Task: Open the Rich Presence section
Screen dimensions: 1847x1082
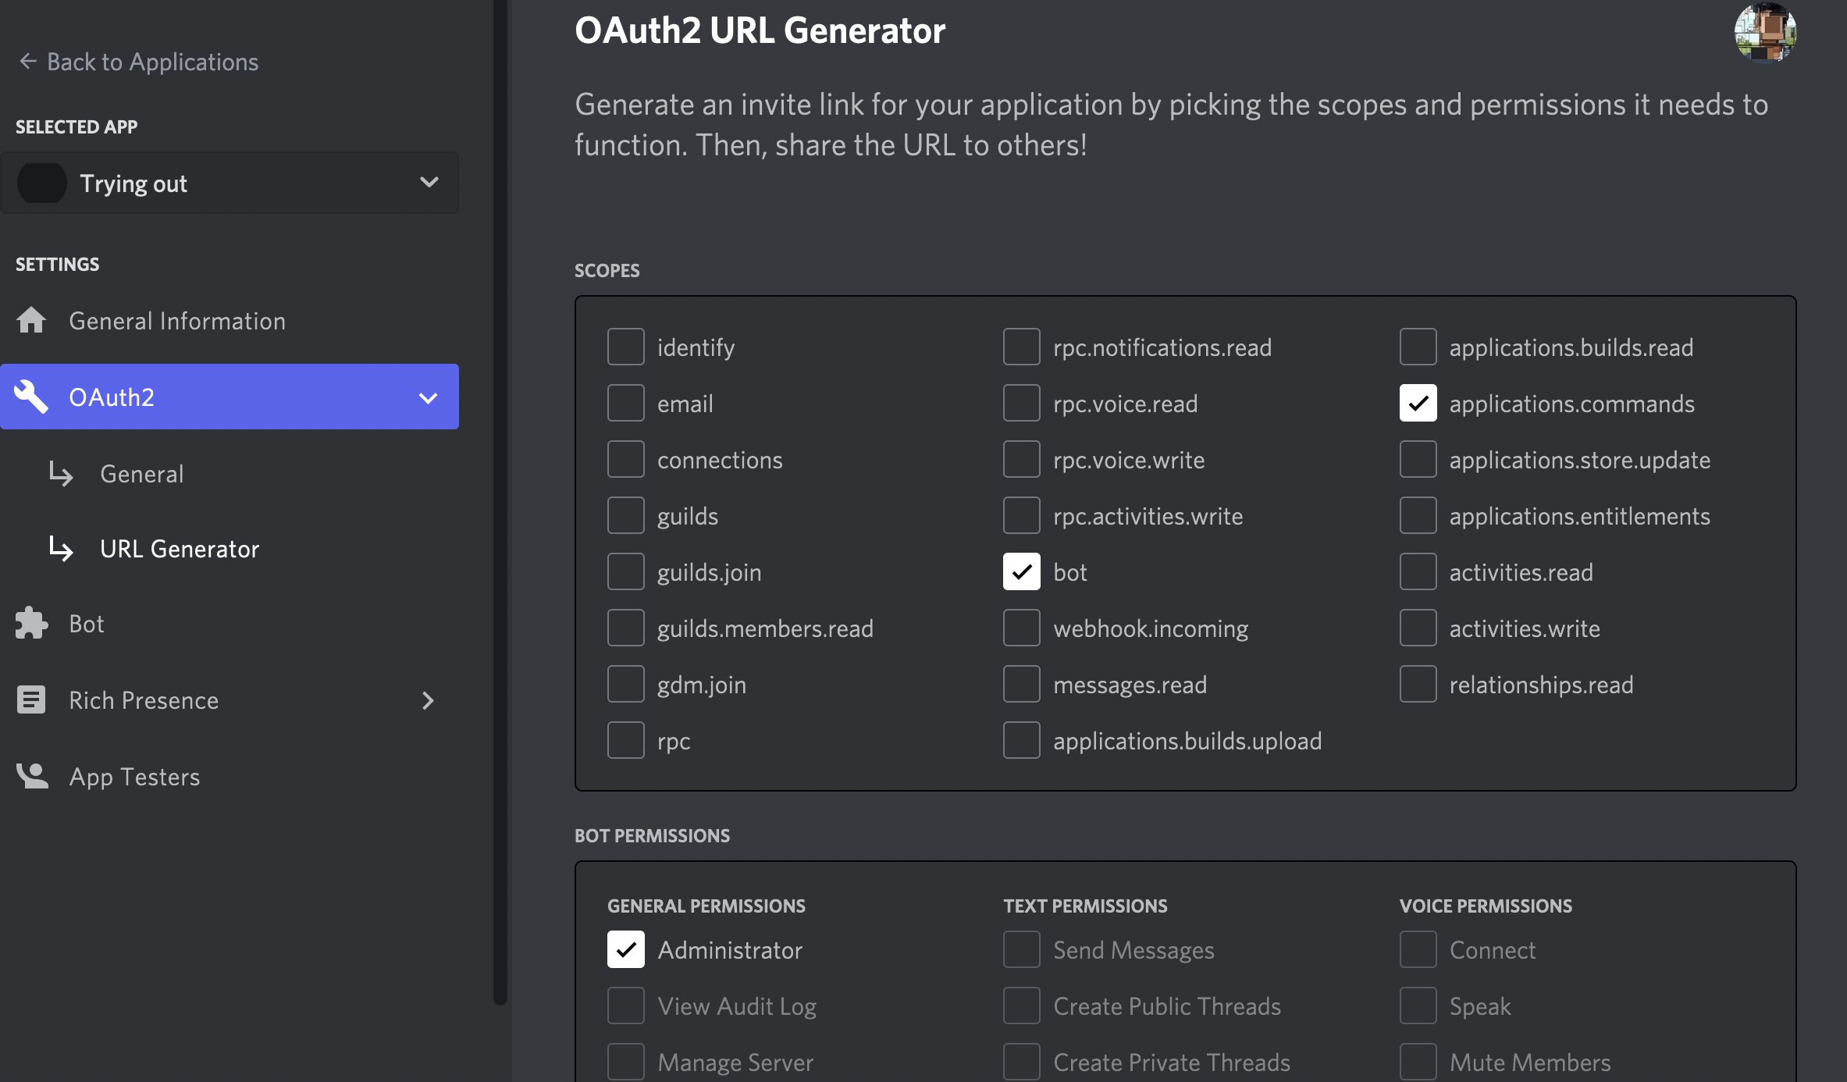Action: (x=230, y=699)
